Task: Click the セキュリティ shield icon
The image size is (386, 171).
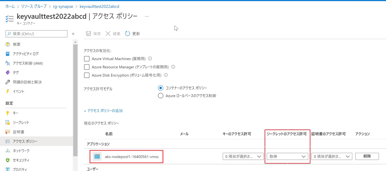Action: coord(8,160)
